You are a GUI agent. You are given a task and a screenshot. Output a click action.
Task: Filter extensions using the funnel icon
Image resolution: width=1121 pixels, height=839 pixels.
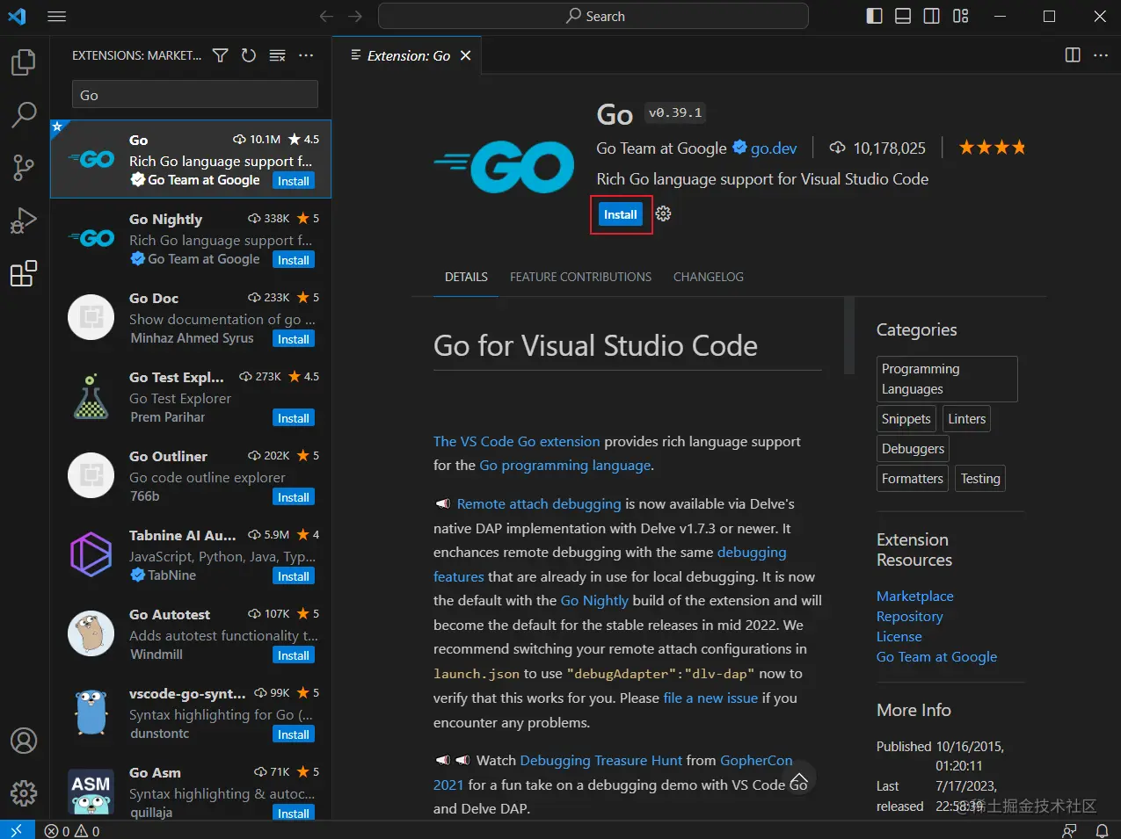pos(221,55)
